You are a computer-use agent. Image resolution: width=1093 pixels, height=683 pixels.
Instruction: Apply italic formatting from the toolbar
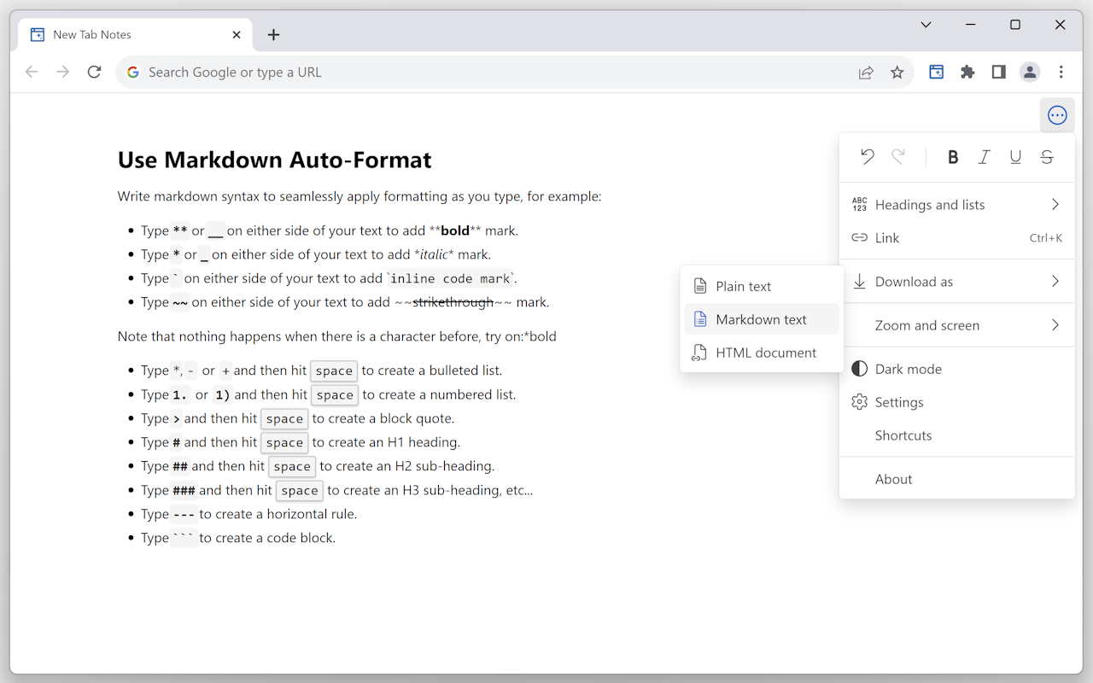[x=984, y=157]
